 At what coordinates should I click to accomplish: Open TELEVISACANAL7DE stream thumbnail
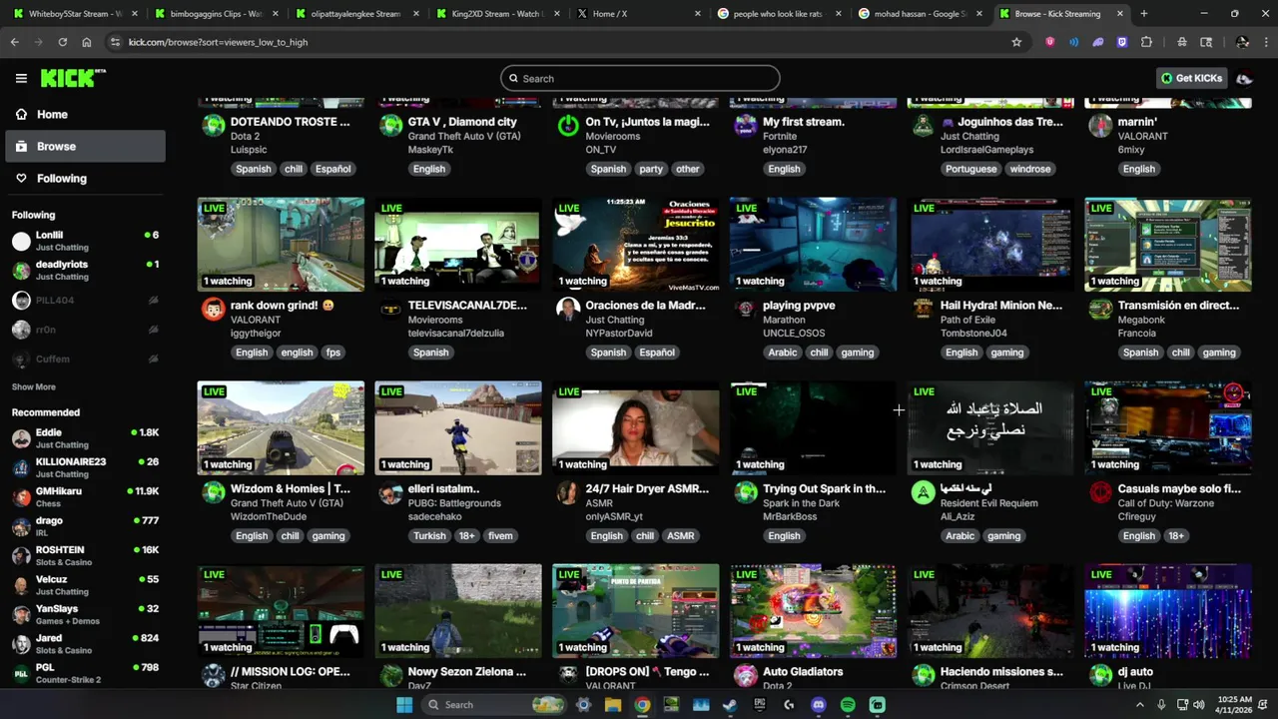[458, 245]
